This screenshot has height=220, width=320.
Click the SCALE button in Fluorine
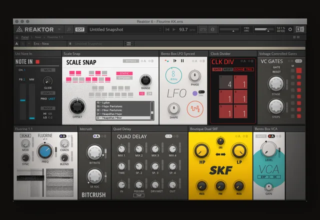[x=25, y=135]
